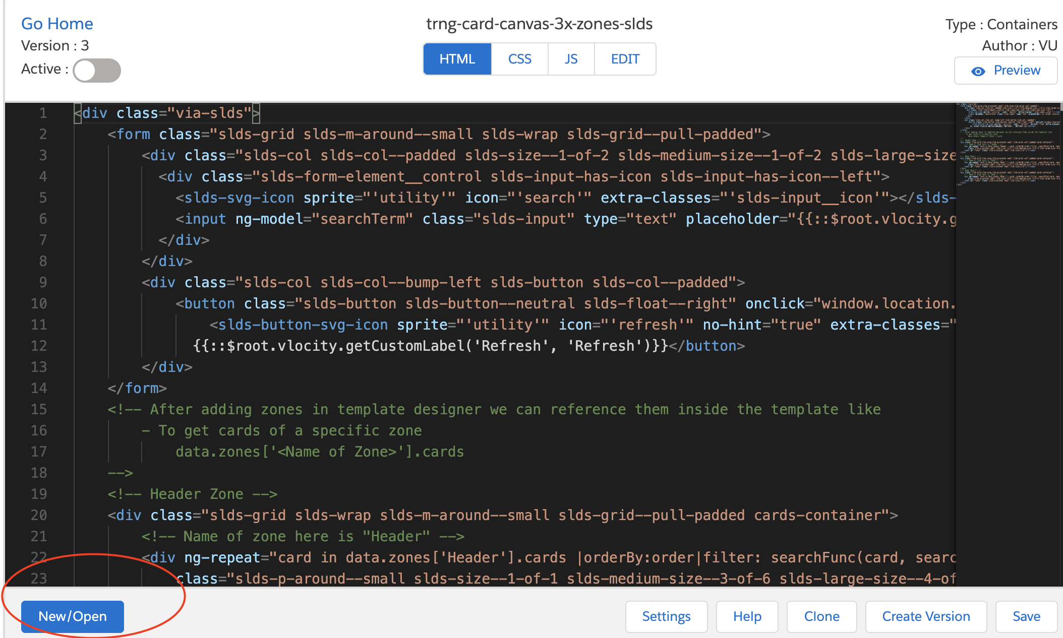Click the 'Version : 3' label
The image size is (1063, 638).
point(55,46)
